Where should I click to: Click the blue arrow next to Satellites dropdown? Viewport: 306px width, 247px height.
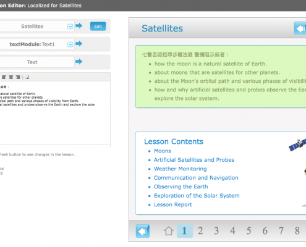coord(79,26)
